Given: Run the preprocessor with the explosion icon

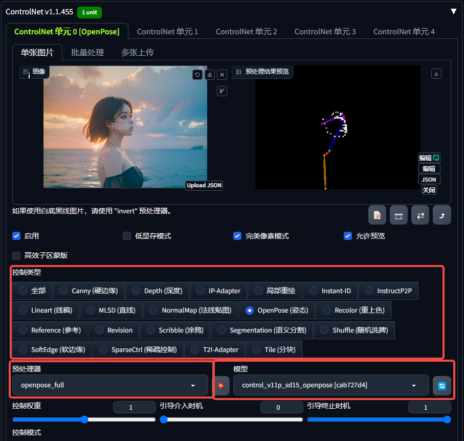Looking at the screenshot, I should (221, 385).
